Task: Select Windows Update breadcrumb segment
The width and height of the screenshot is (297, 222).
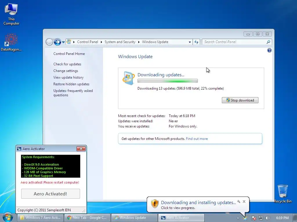Action: [x=155, y=42]
